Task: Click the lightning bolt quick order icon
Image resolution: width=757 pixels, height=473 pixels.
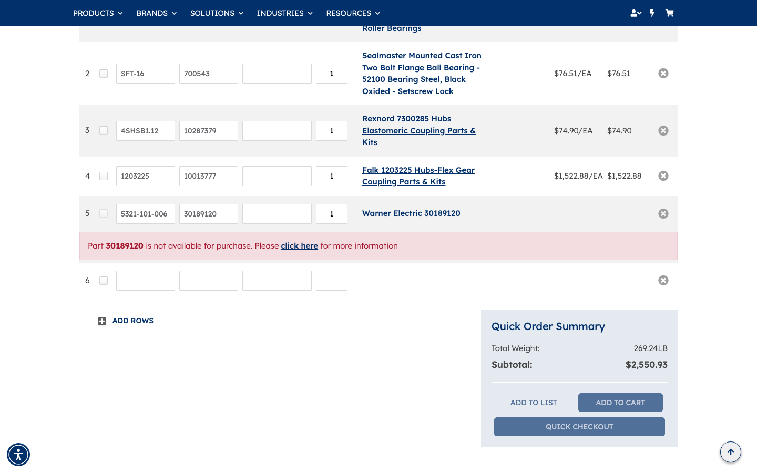Action: point(652,13)
